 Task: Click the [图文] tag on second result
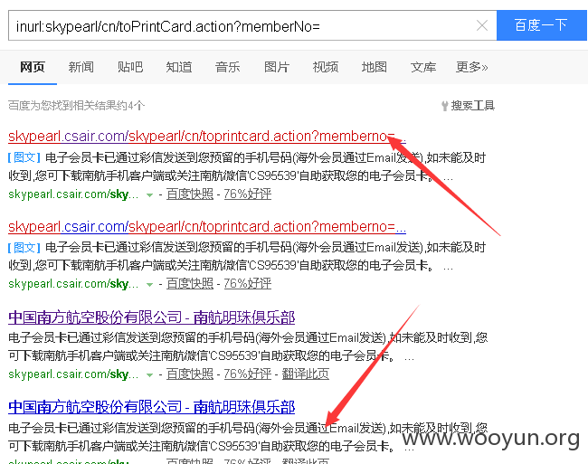point(24,248)
